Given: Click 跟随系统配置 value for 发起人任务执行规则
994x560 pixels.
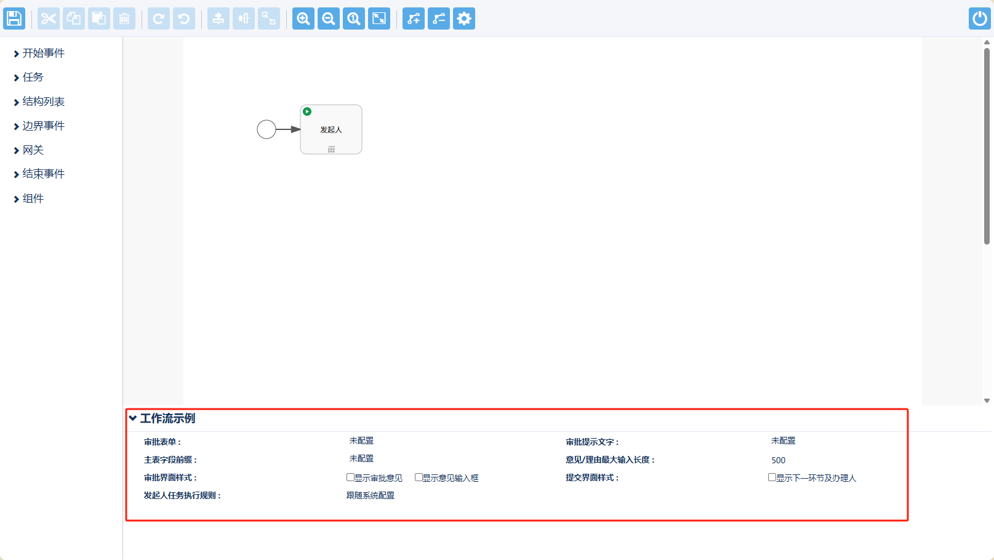Looking at the screenshot, I should [x=371, y=495].
